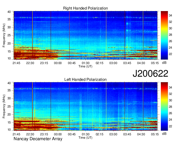Click the 05:15 time tick of the top plot
This screenshot has height=142, width=175.
(x=155, y=63)
